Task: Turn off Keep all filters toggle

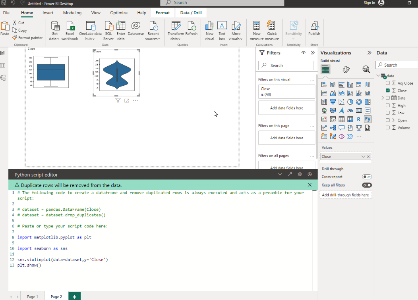Action: (x=367, y=185)
